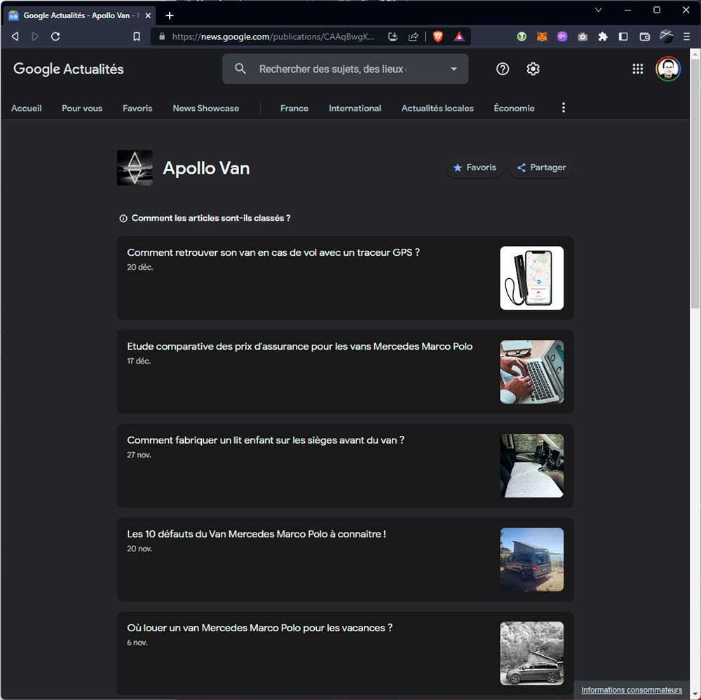This screenshot has width=701, height=700.
Task: Click the browser forward arrow
Action: pos(35,36)
